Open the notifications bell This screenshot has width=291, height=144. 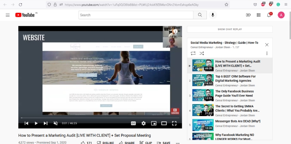pyautogui.click(x=269, y=15)
